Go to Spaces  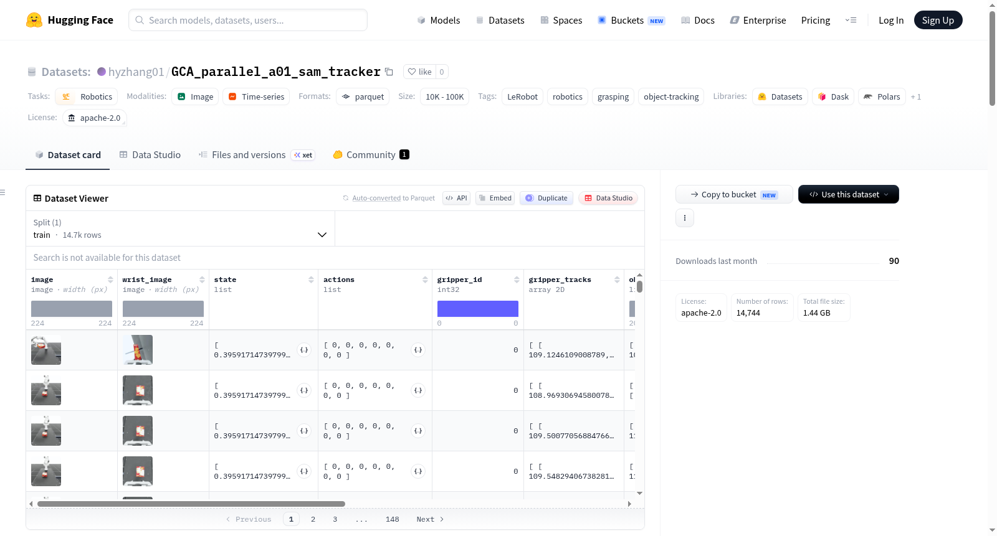561,20
